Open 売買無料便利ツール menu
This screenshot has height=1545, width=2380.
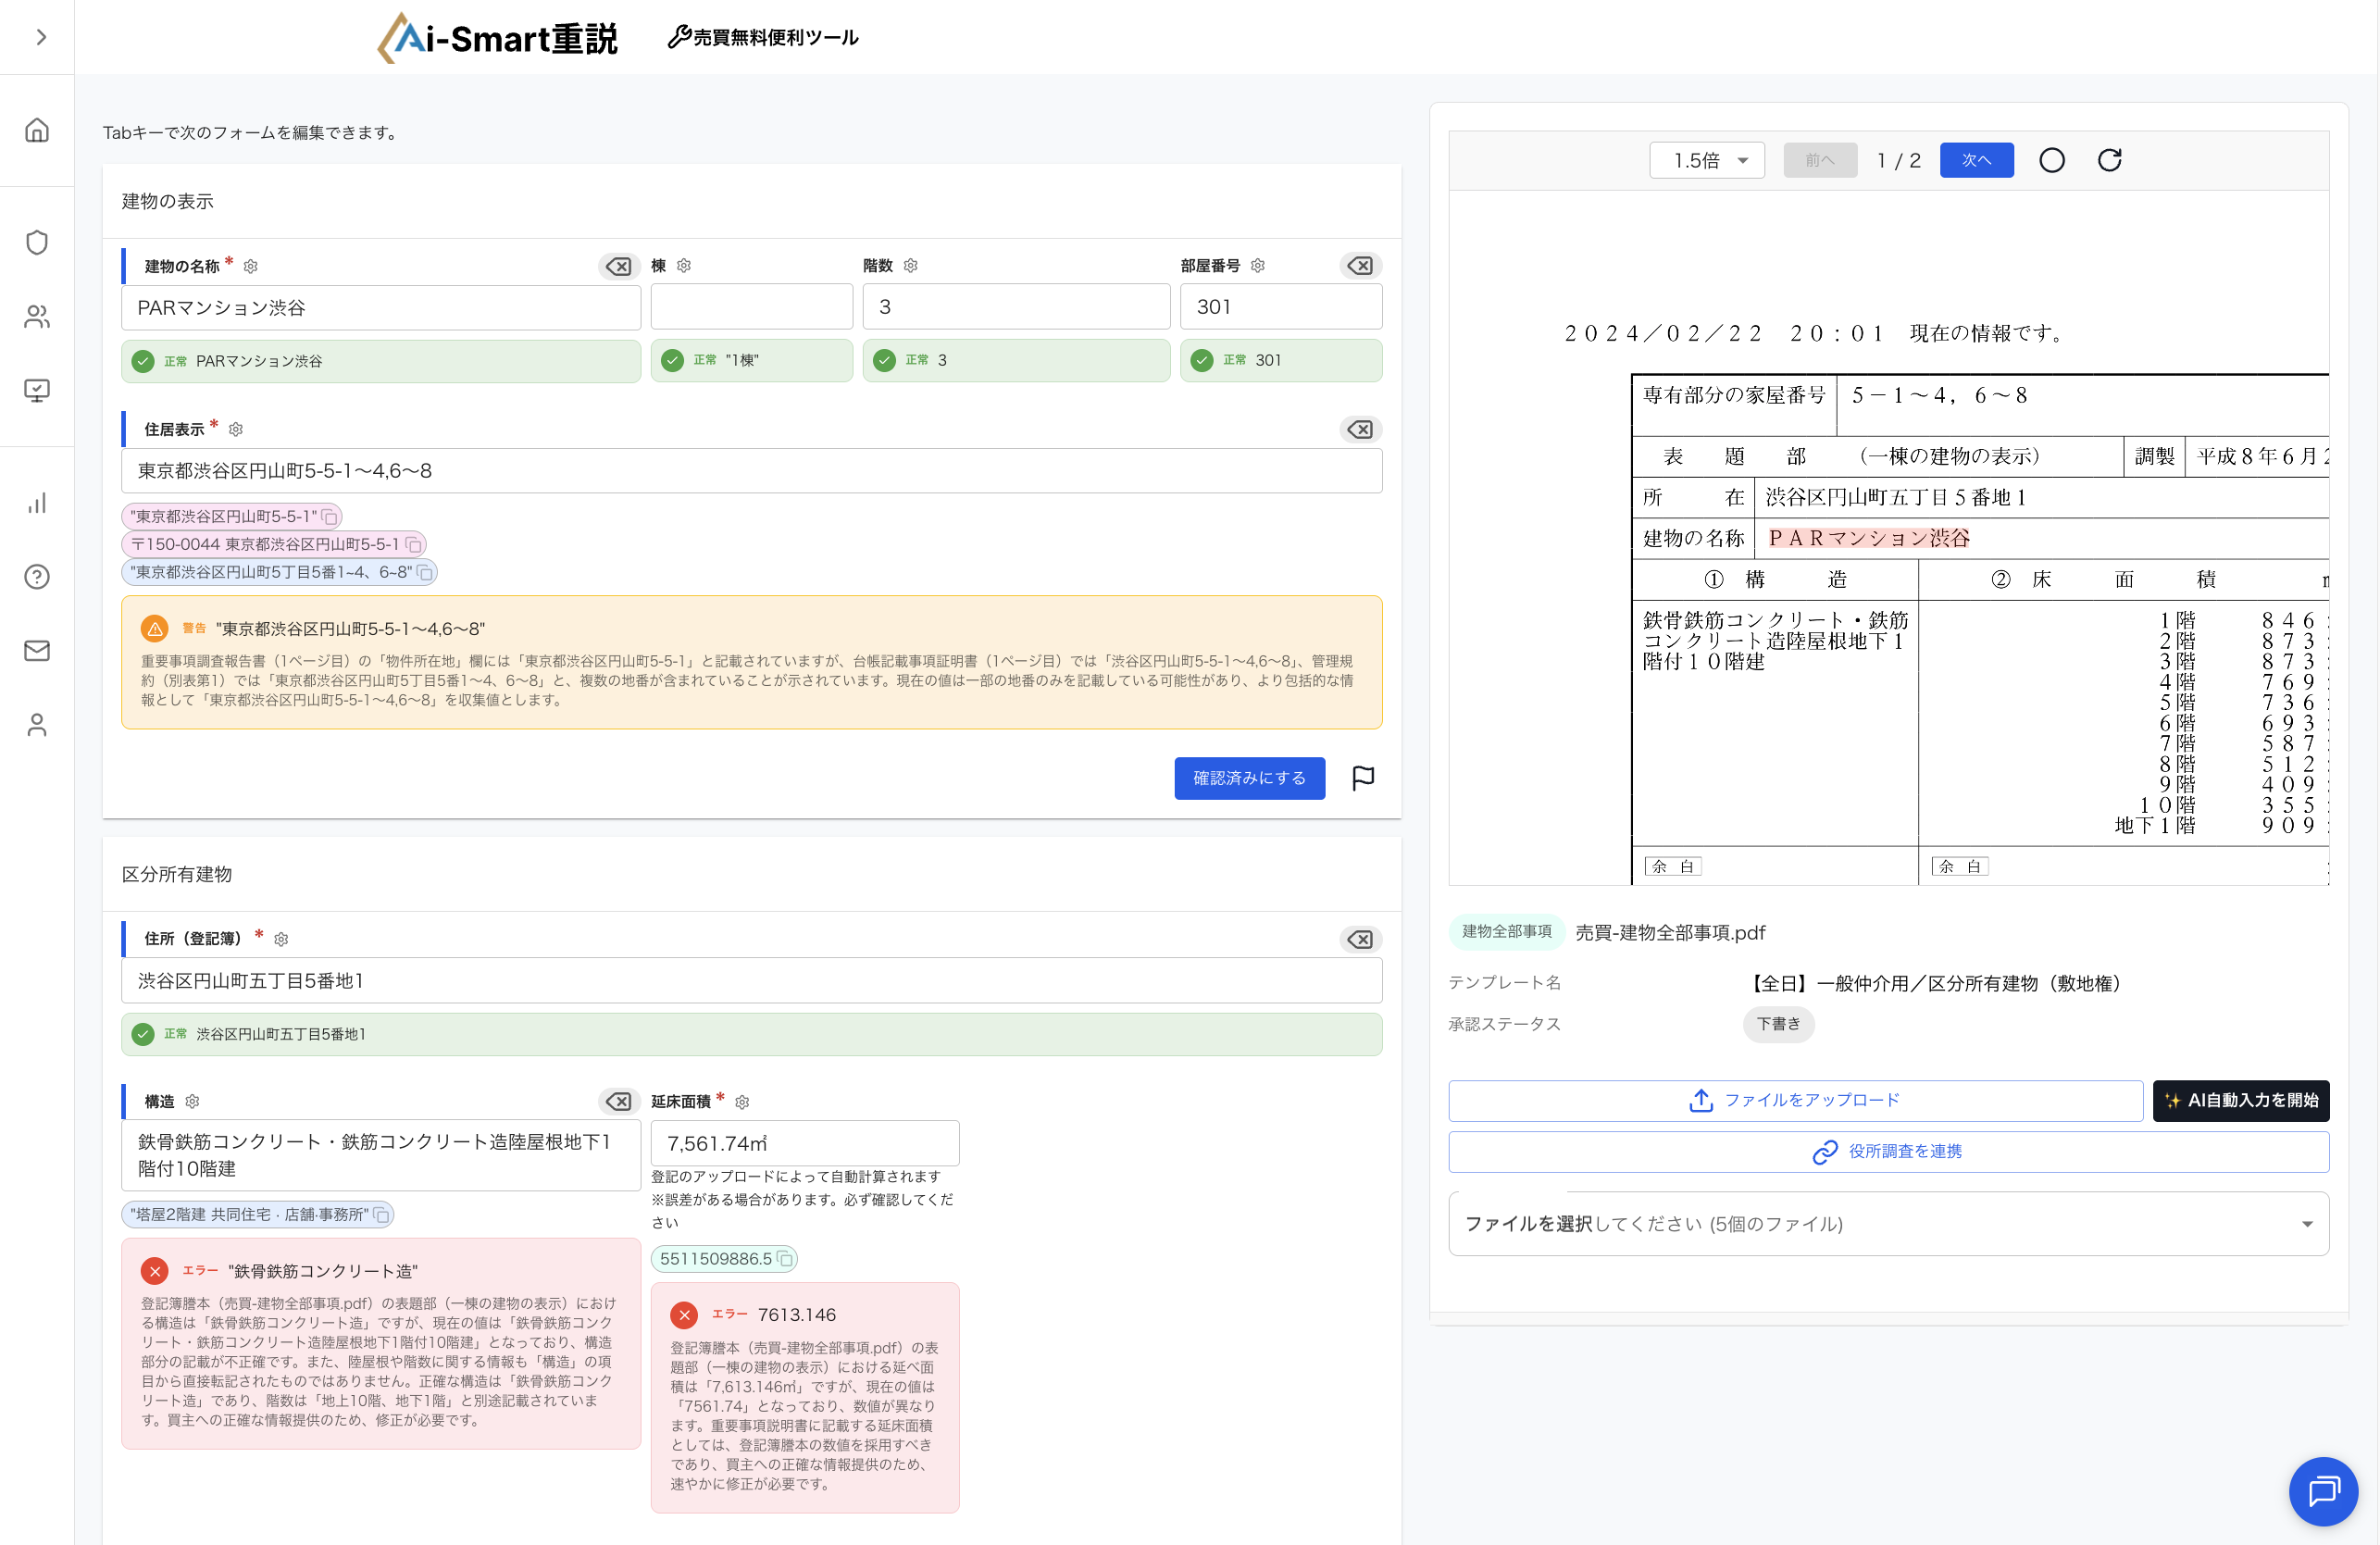pos(763,37)
